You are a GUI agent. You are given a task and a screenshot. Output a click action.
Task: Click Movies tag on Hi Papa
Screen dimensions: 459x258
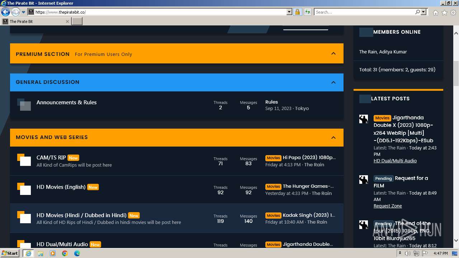pos(273,158)
